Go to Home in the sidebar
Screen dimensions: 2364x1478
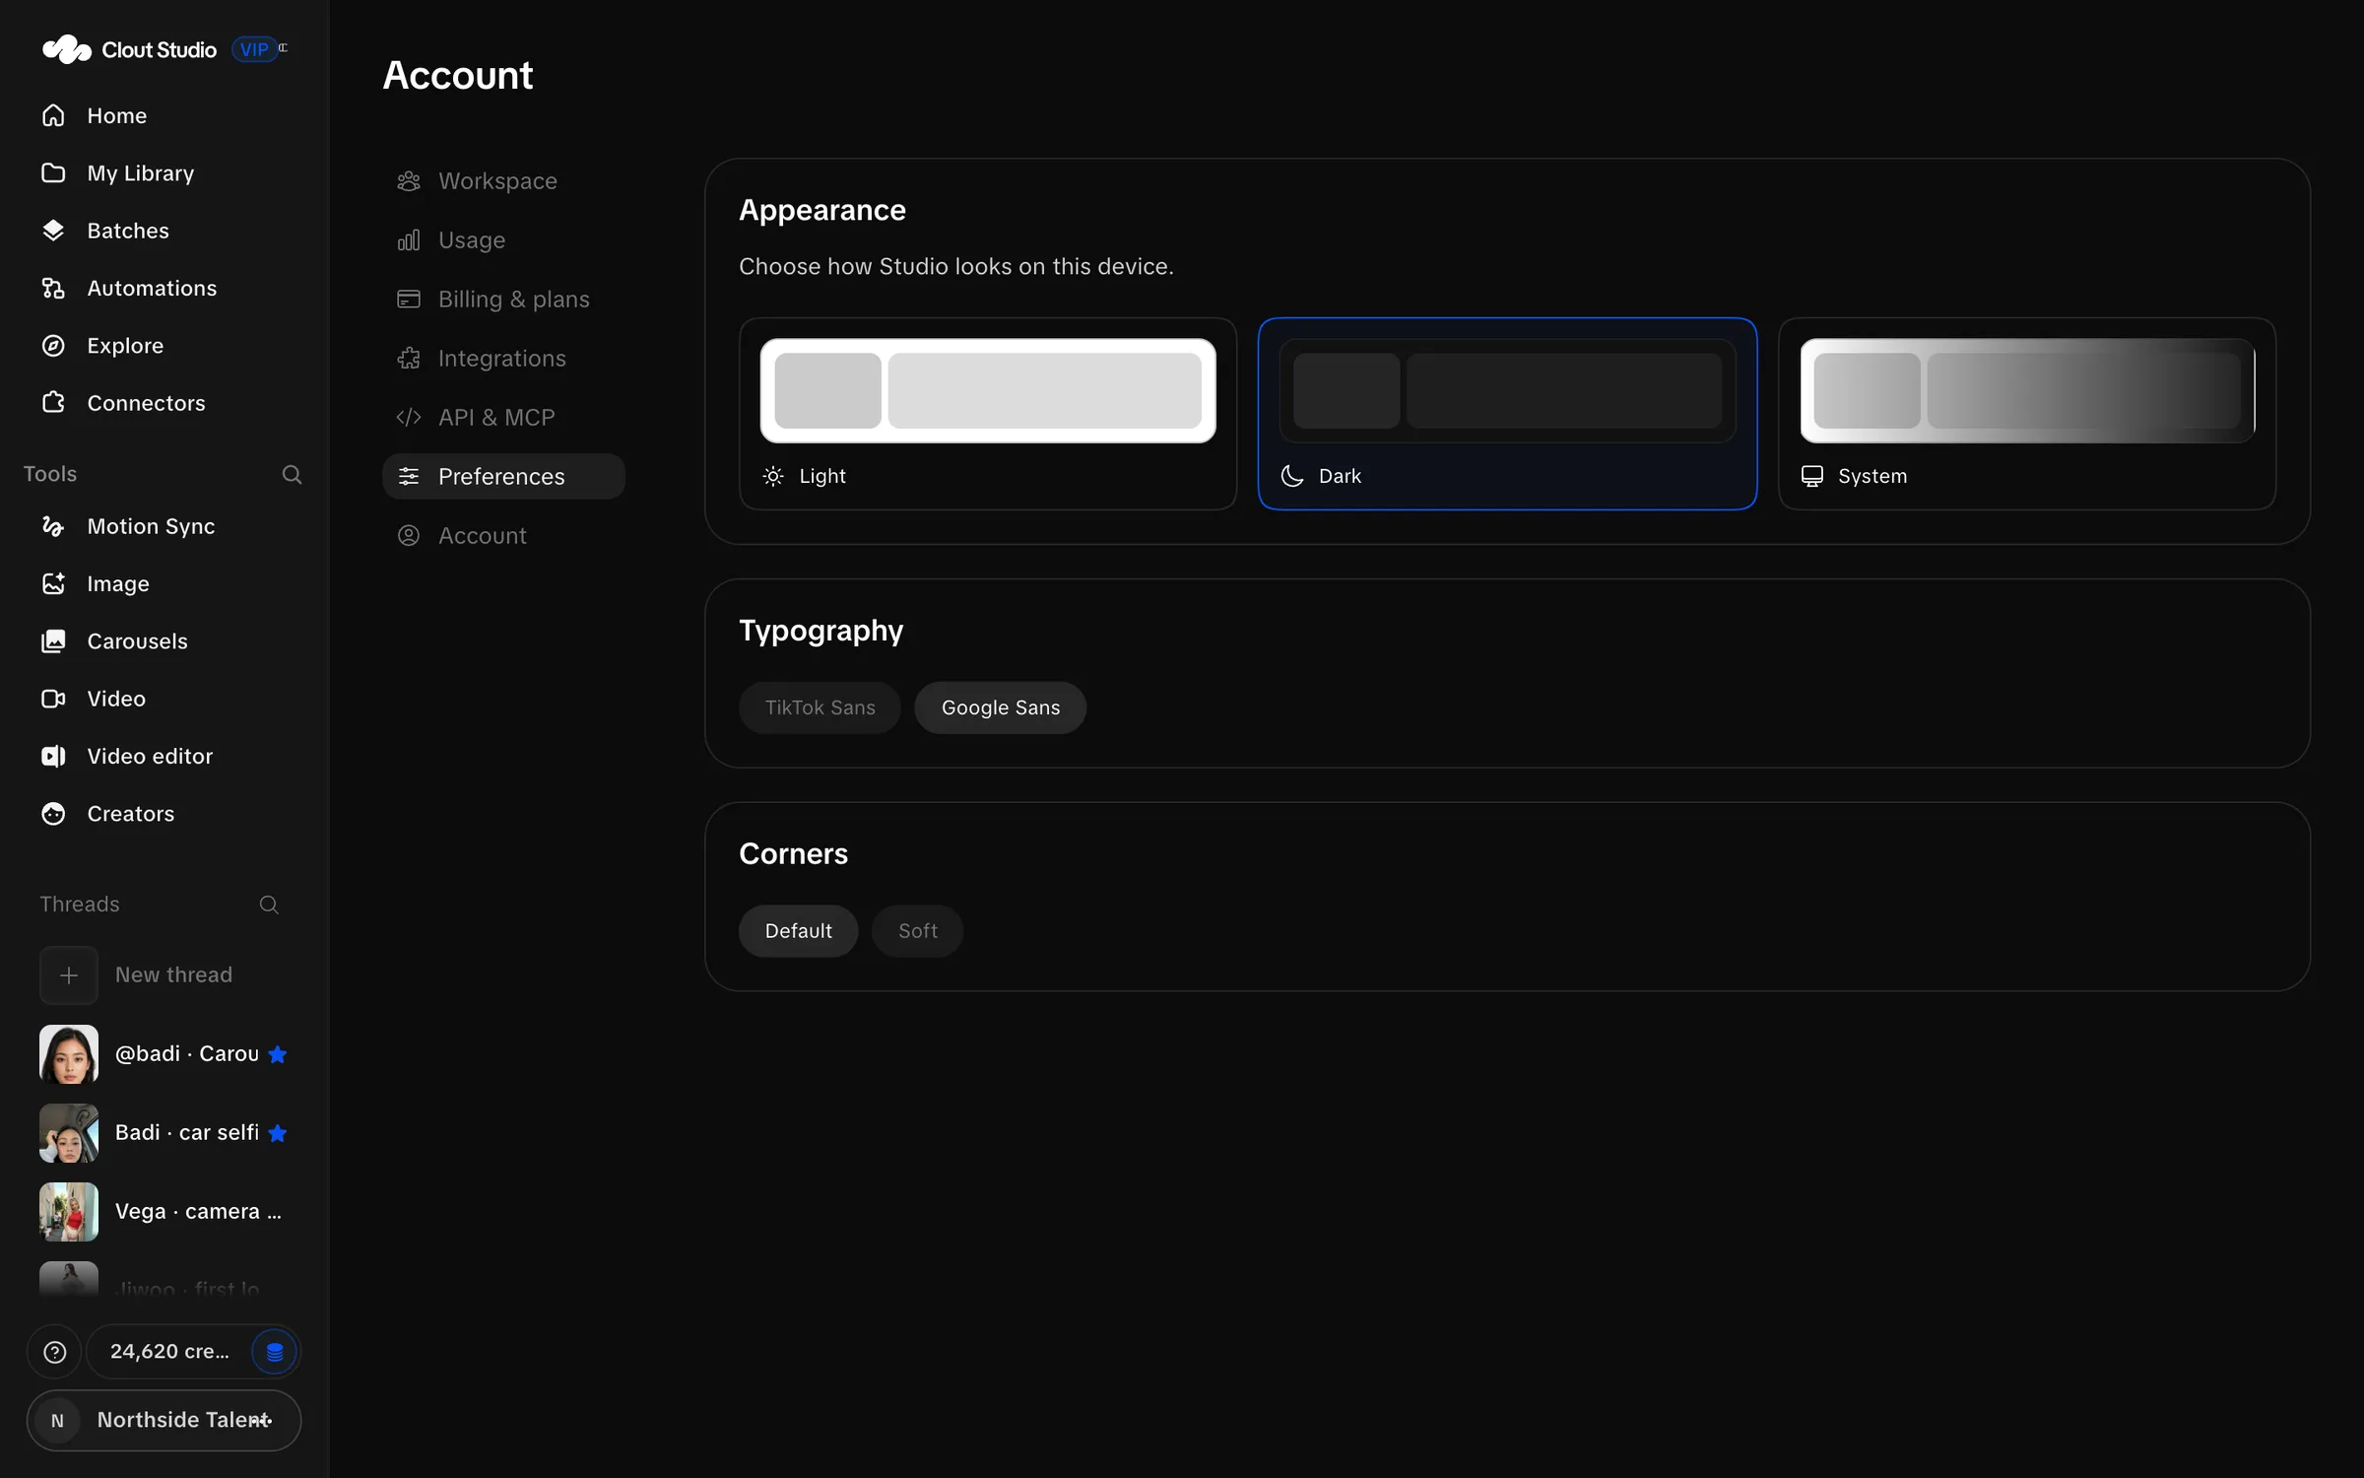[164, 115]
